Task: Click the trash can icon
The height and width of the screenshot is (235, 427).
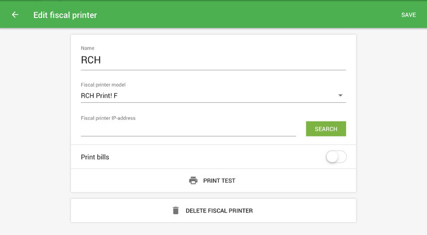Action: click(176, 210)
